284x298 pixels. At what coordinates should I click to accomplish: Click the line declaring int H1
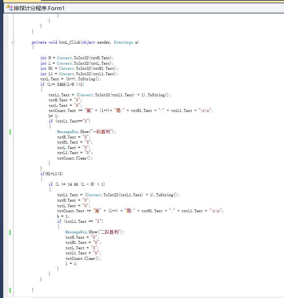point(79,68)
